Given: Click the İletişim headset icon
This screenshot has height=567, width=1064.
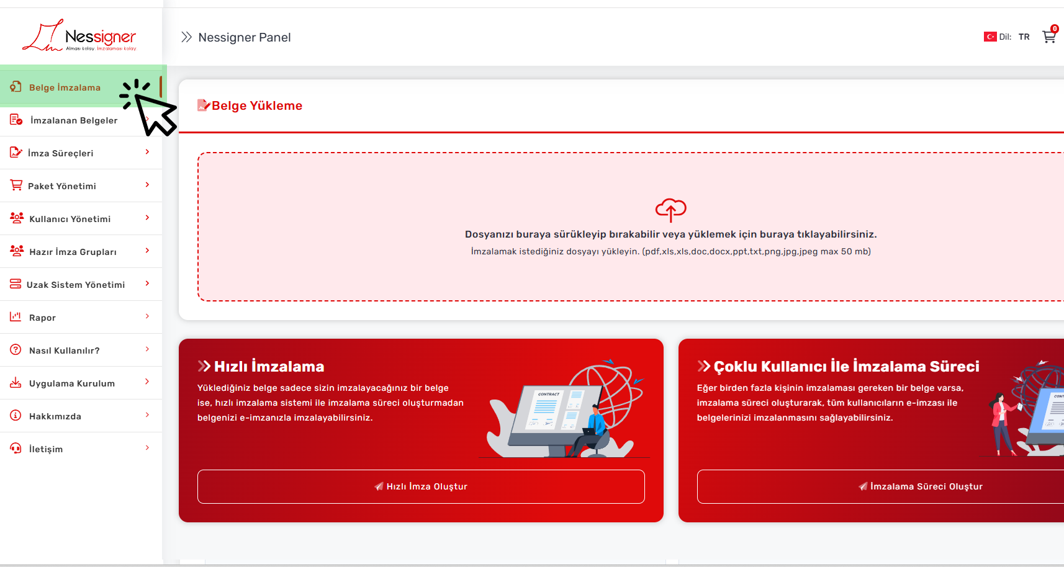Looking at the screenshot, I should [x=16, y=449].
